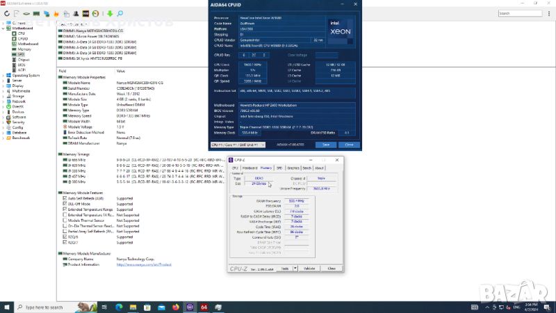This screenshot has height=313, width=556.
Task: Click the Refresh icon in AIDA64 toolbar
Action: coord(7,13)
